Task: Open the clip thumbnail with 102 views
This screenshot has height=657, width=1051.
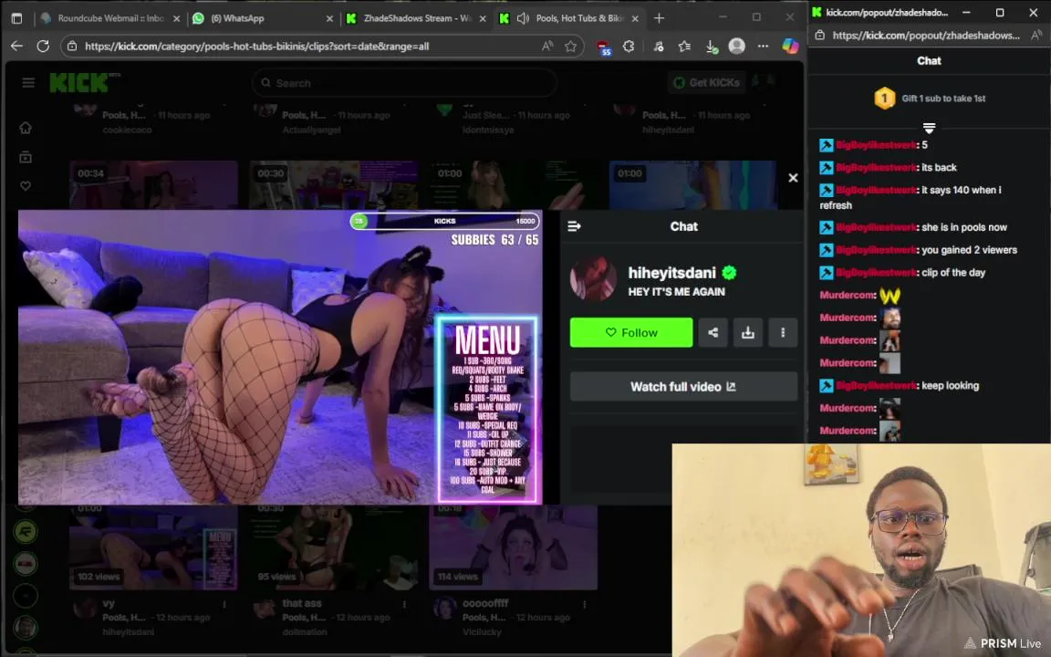Action: [x=153, y=547]
